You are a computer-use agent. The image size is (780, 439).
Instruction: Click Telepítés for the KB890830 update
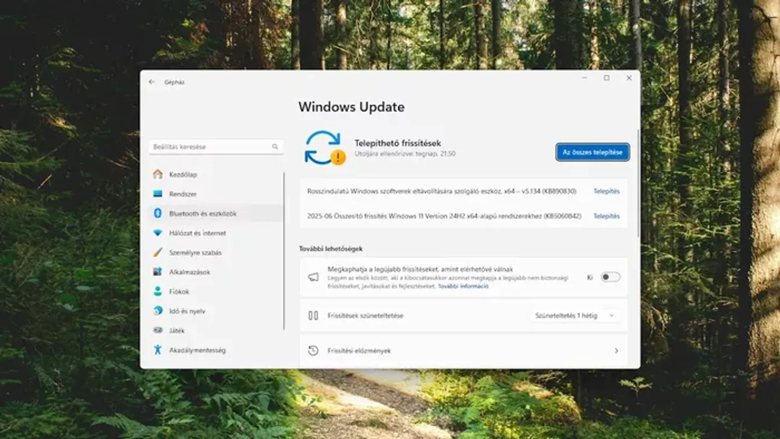point(606,191)
